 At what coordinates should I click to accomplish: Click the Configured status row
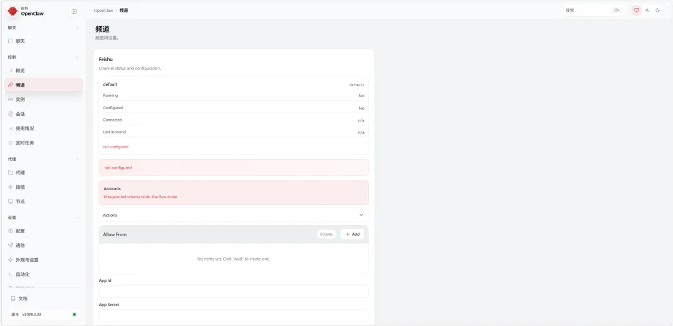(234, 108)
